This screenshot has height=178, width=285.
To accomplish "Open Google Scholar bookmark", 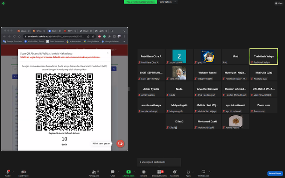I will [110, 41].
